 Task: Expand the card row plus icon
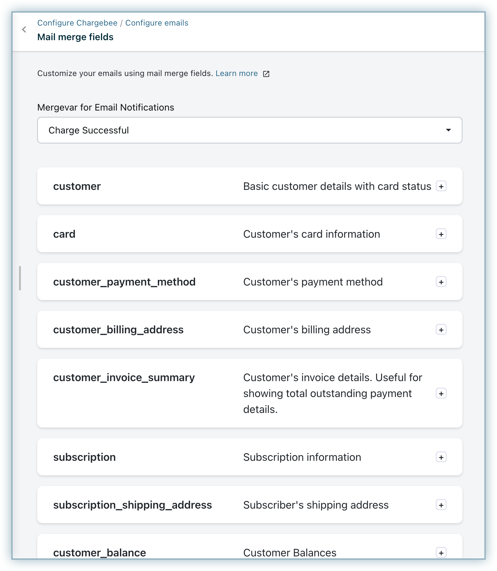pyautogui.click(x=441, y=234)
